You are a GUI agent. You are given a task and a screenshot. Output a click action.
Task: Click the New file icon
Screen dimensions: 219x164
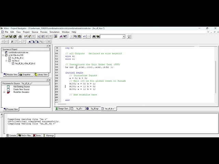(x=3, y=37)
